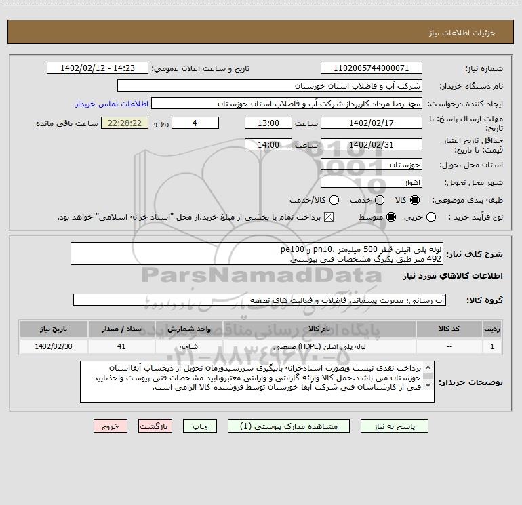Select the کالا radio button
This screenshot has height=505, width=522.
pyautogui.click(x=415, y=200)
